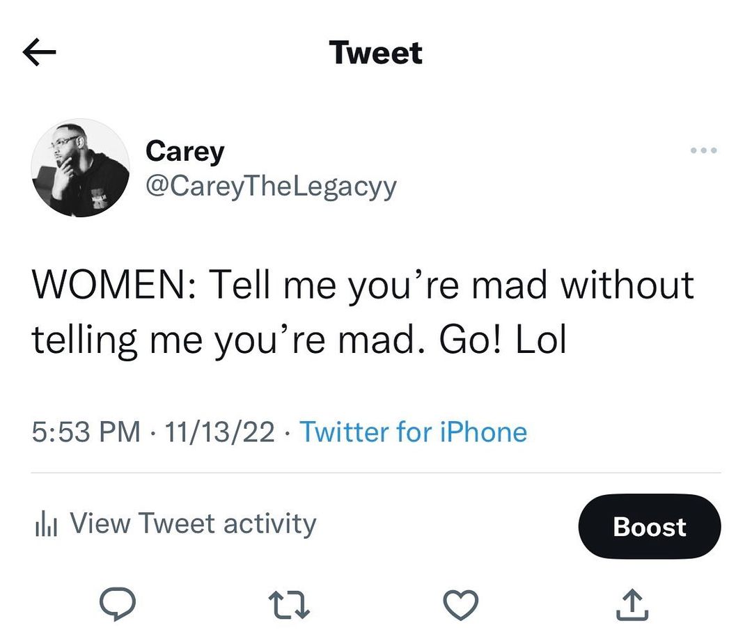Retweet this tweet
The height and width of the screenshot is (639, 752).
pos(290,603)
